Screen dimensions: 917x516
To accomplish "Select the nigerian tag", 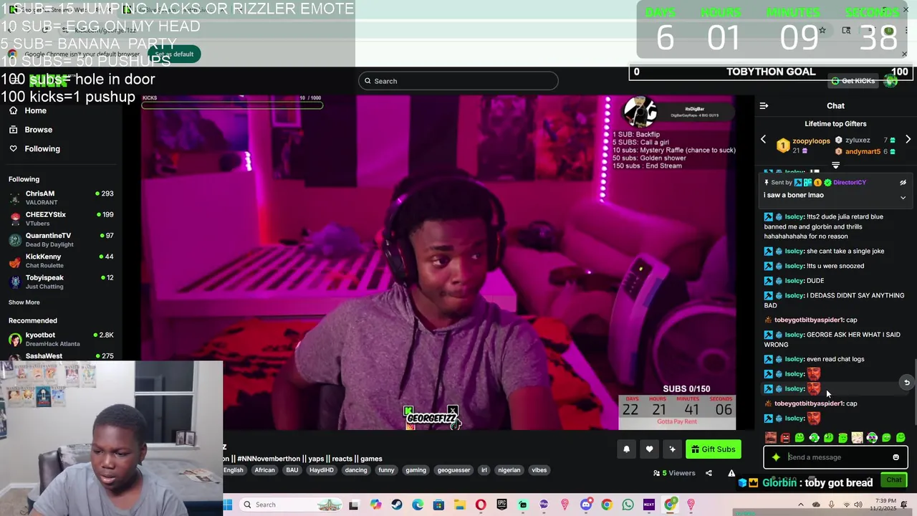I will click(x=509, y=470).
